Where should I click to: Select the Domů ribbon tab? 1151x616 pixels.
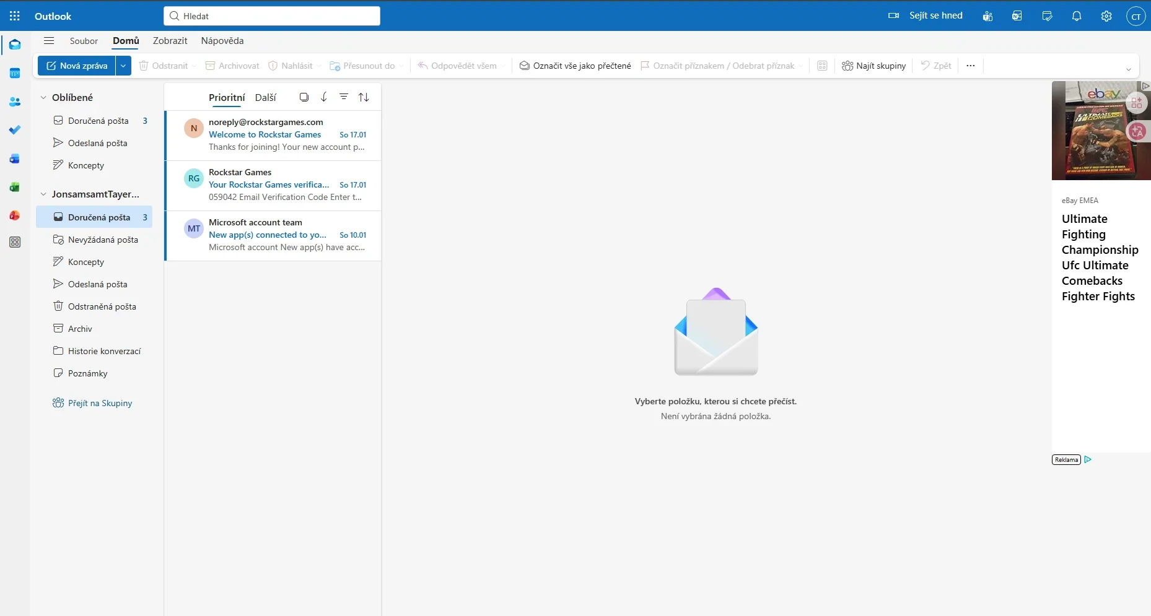tap(126, 41)
